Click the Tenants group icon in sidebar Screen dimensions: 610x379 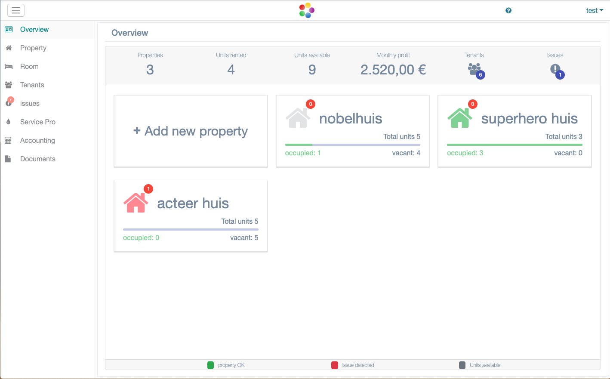(x=8, y=85)
